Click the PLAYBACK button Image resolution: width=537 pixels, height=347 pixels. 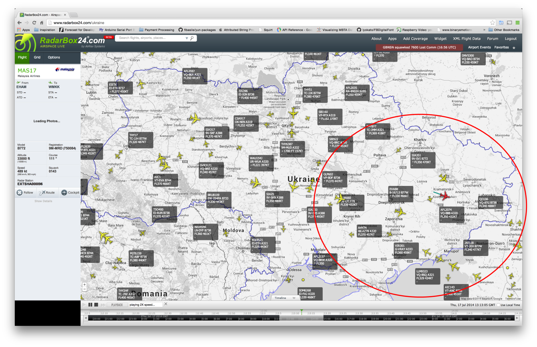point(117,305)
